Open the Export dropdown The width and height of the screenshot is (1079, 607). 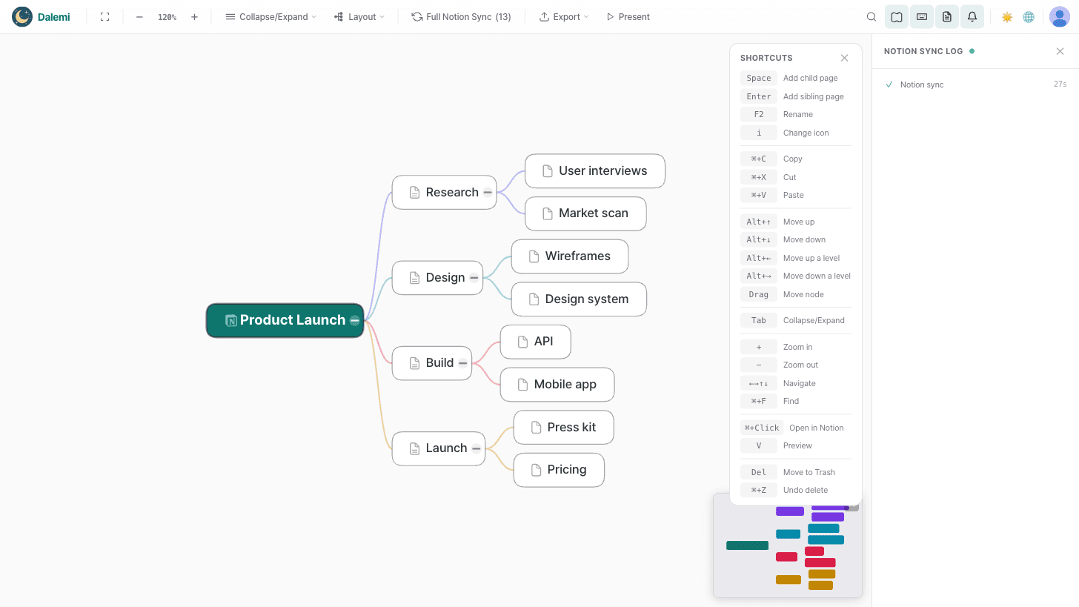coord(564,16)
